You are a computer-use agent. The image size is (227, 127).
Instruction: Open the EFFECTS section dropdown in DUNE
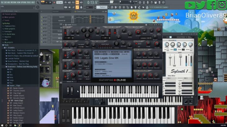pyautogui.click(x=70, y=82)
